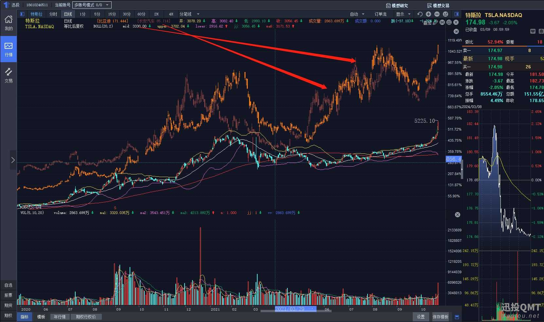Click the 比亚迪 171.444 overlay label
The image size is (544, 322).
coord(112,21)
